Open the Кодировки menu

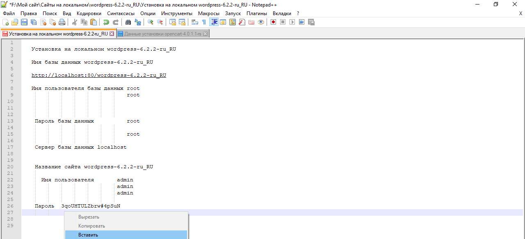pos(89,13)
